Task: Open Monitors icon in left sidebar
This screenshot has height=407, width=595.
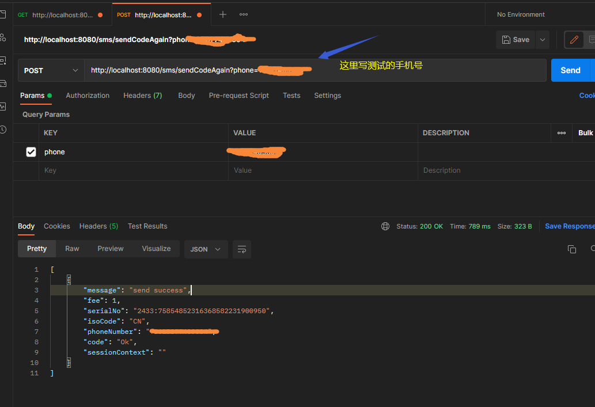Action: point(3,106)
